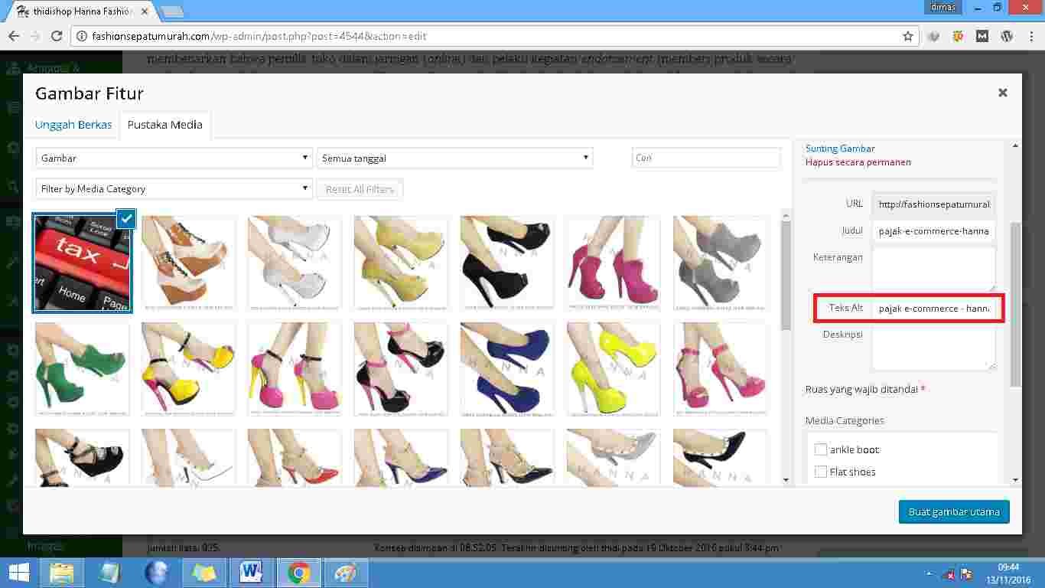Open Paint from the taskbar
Image resolution: width=1045 pixels, height=588 pixels.
[346, 573]
